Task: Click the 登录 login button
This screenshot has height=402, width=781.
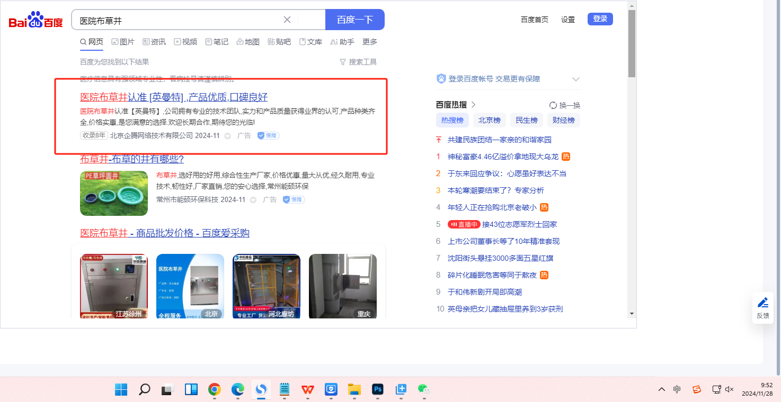Action: pyautogui.click(x=600, y=19)
